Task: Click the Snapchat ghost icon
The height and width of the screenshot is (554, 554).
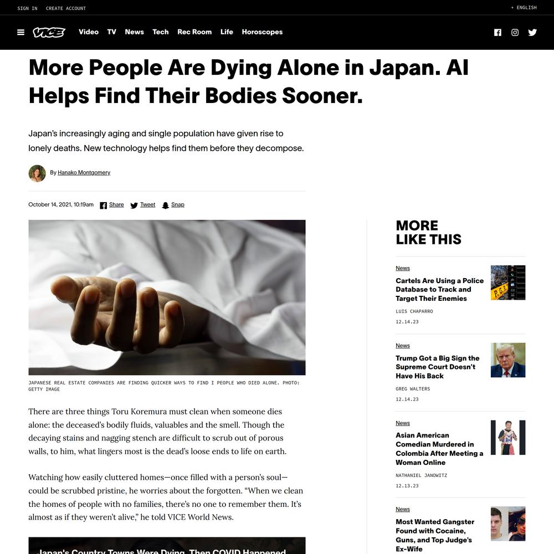Action: tap(165, 206)
